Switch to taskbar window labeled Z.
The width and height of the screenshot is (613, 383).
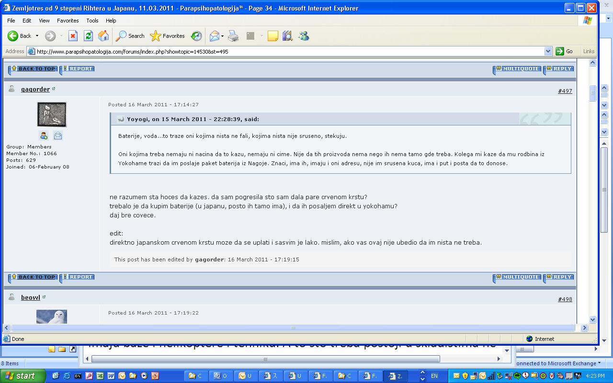[396, 376]
